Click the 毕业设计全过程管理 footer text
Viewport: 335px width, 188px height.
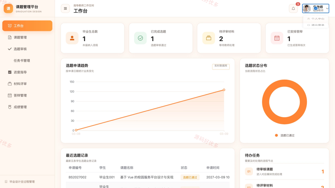pos(22,181)
